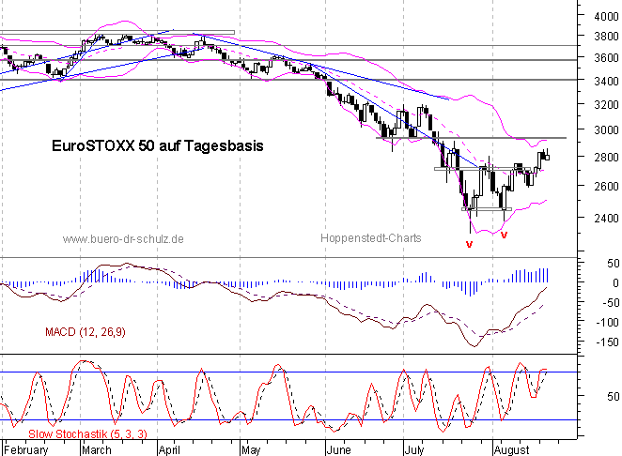Click the first red 'v' bottom marker in July
Screen dimensions: 622x456
469,244
